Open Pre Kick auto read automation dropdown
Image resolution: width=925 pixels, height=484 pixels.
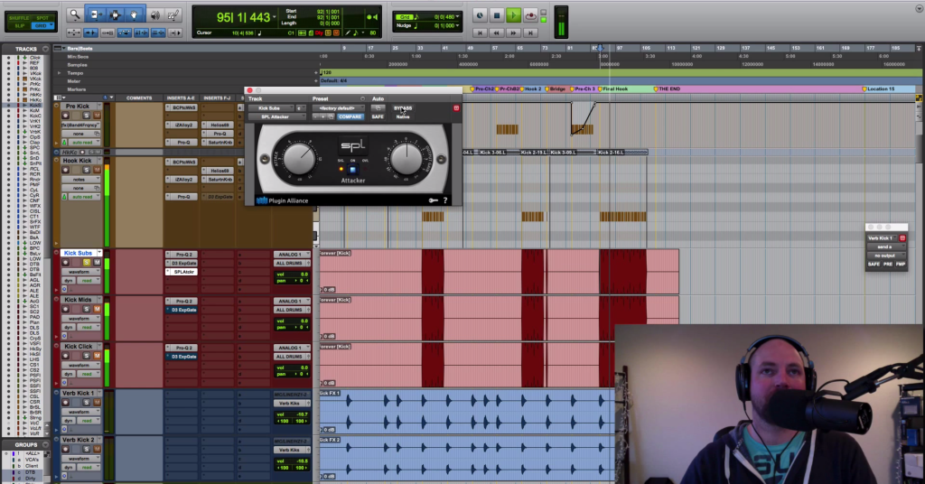pos(86,142)
